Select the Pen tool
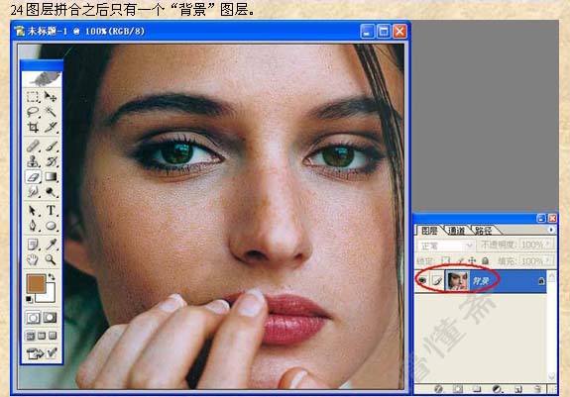Viewport: 570px width, 397px height. (33, 226)
